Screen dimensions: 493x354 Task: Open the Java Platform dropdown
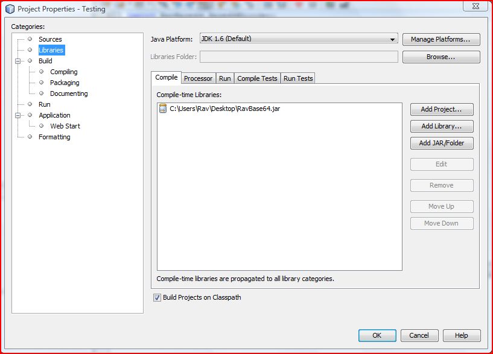[299, 39]
